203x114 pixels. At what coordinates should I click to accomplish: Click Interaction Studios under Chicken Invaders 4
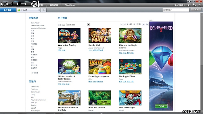65,82
